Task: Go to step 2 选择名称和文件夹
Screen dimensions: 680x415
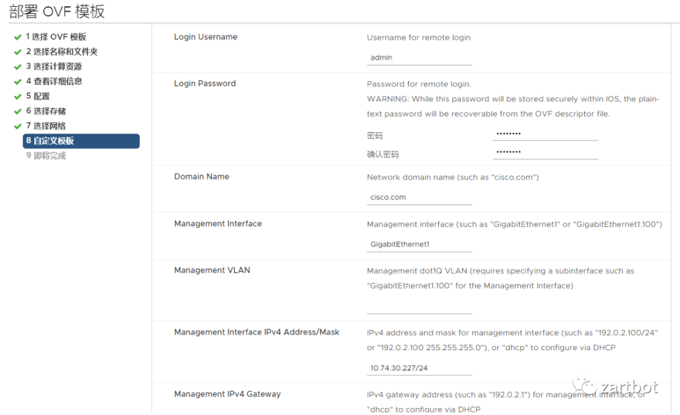Action: click(x=62, y=52)
